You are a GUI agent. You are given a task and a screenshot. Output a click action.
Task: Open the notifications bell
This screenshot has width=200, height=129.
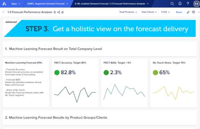[180, 4]
